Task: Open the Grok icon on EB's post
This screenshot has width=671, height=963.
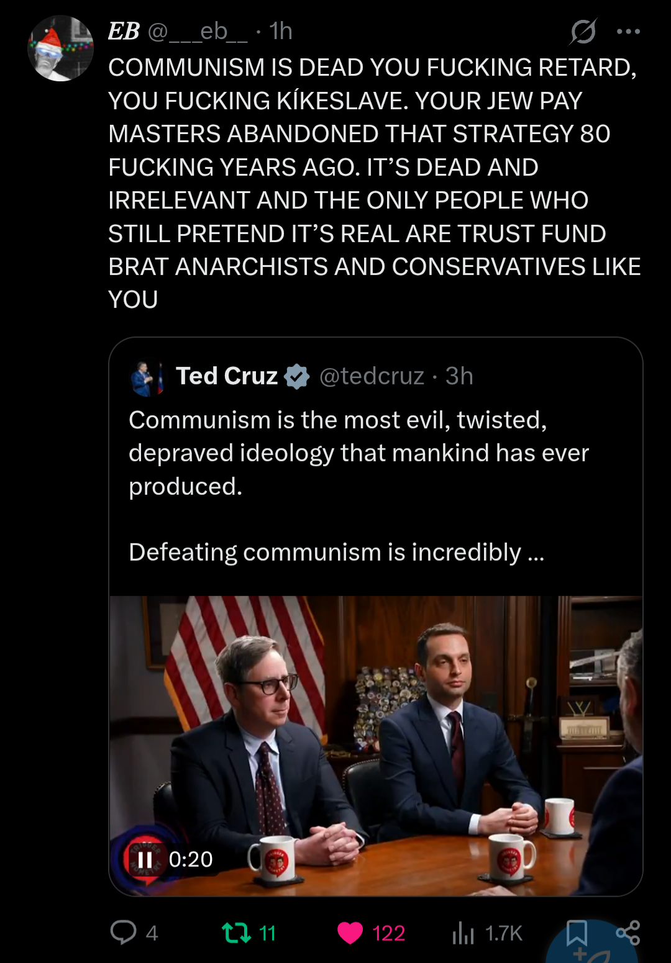Action: [x=583, y=31]
